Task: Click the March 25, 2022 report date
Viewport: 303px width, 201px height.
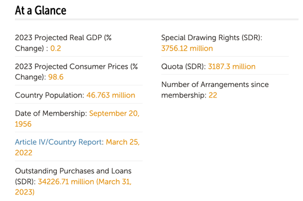Action: coord(77,148)
